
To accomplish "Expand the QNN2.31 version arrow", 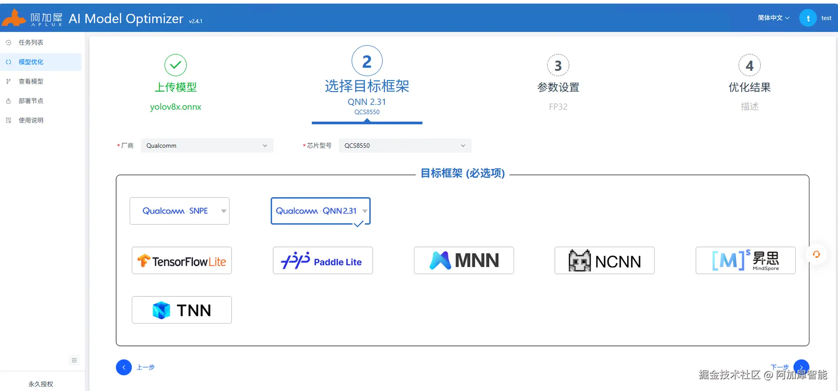I will [x=365, y=211].
